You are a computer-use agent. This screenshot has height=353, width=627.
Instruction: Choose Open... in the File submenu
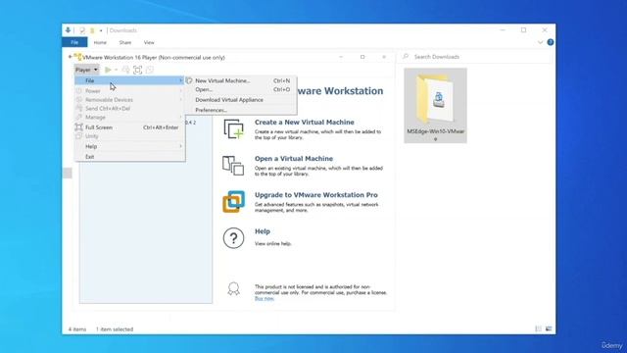(x=241, y=89)
